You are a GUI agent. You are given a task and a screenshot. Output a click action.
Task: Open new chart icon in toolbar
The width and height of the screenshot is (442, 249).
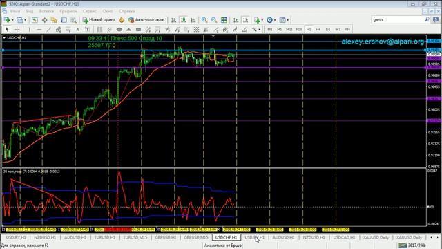7,20
